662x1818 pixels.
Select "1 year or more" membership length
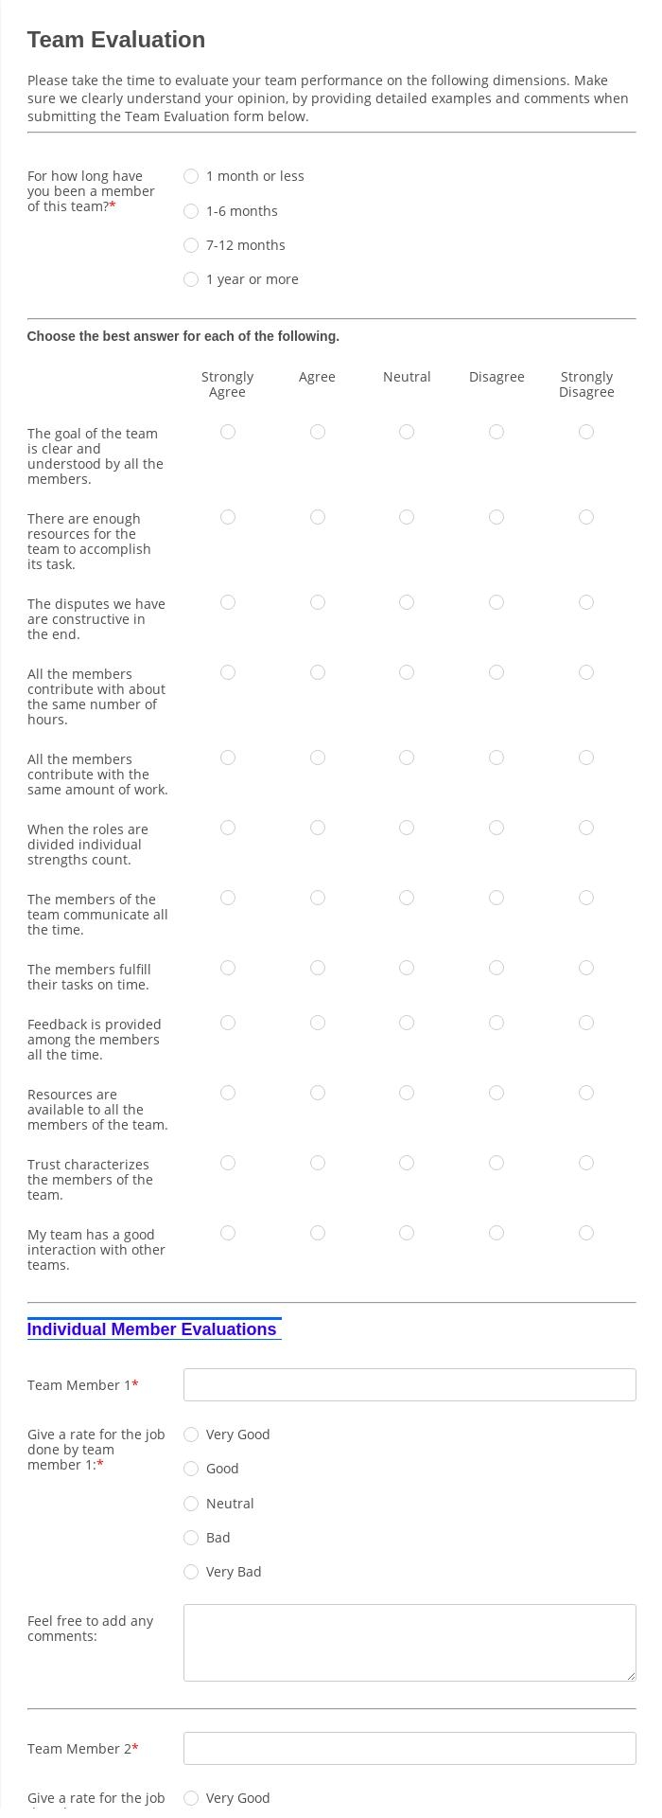[x=191, y=278]
